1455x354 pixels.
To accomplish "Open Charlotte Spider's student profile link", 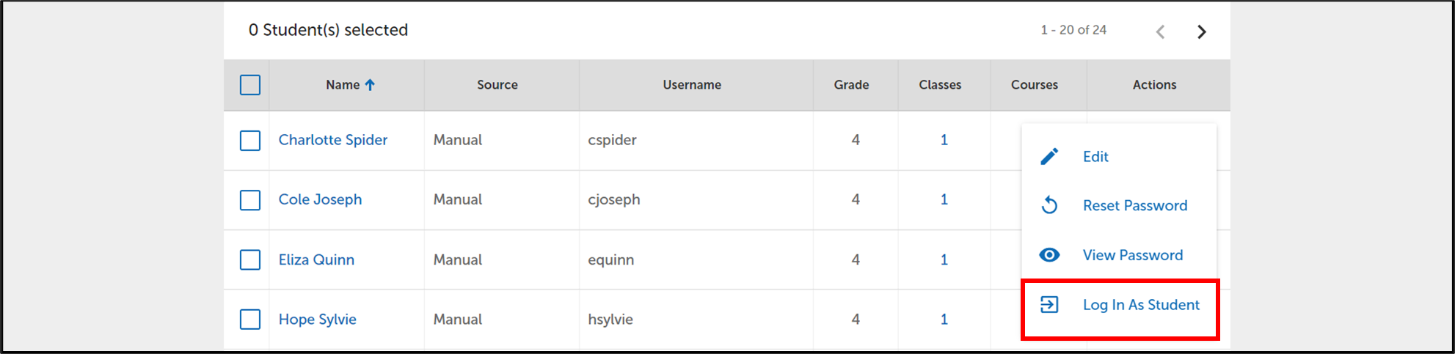I will pyautogui.click(x=332, y=140).
